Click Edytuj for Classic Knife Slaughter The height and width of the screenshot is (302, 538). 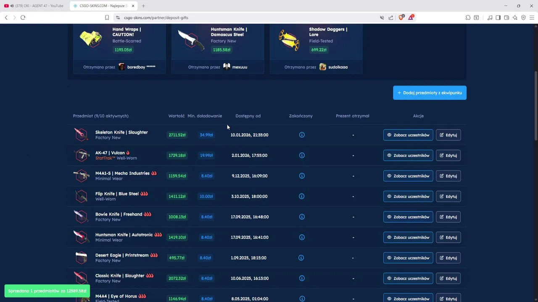tap(448, 279)
